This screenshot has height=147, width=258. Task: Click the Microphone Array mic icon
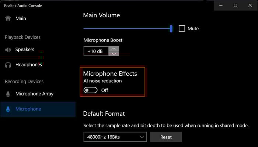[8, 94]
